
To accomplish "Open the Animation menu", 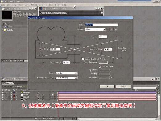I will click(43, 5).
